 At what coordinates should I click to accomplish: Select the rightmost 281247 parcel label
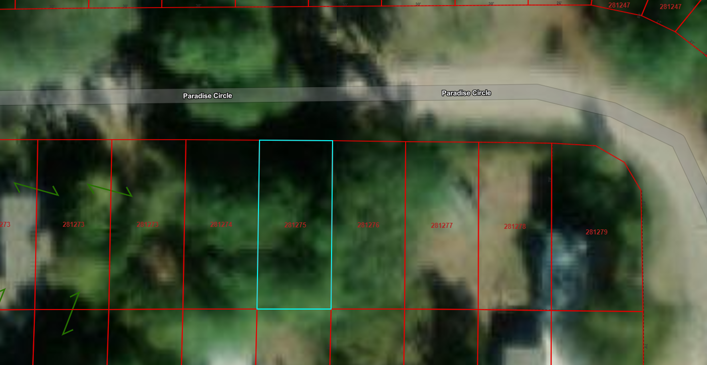tap(670, 7)
